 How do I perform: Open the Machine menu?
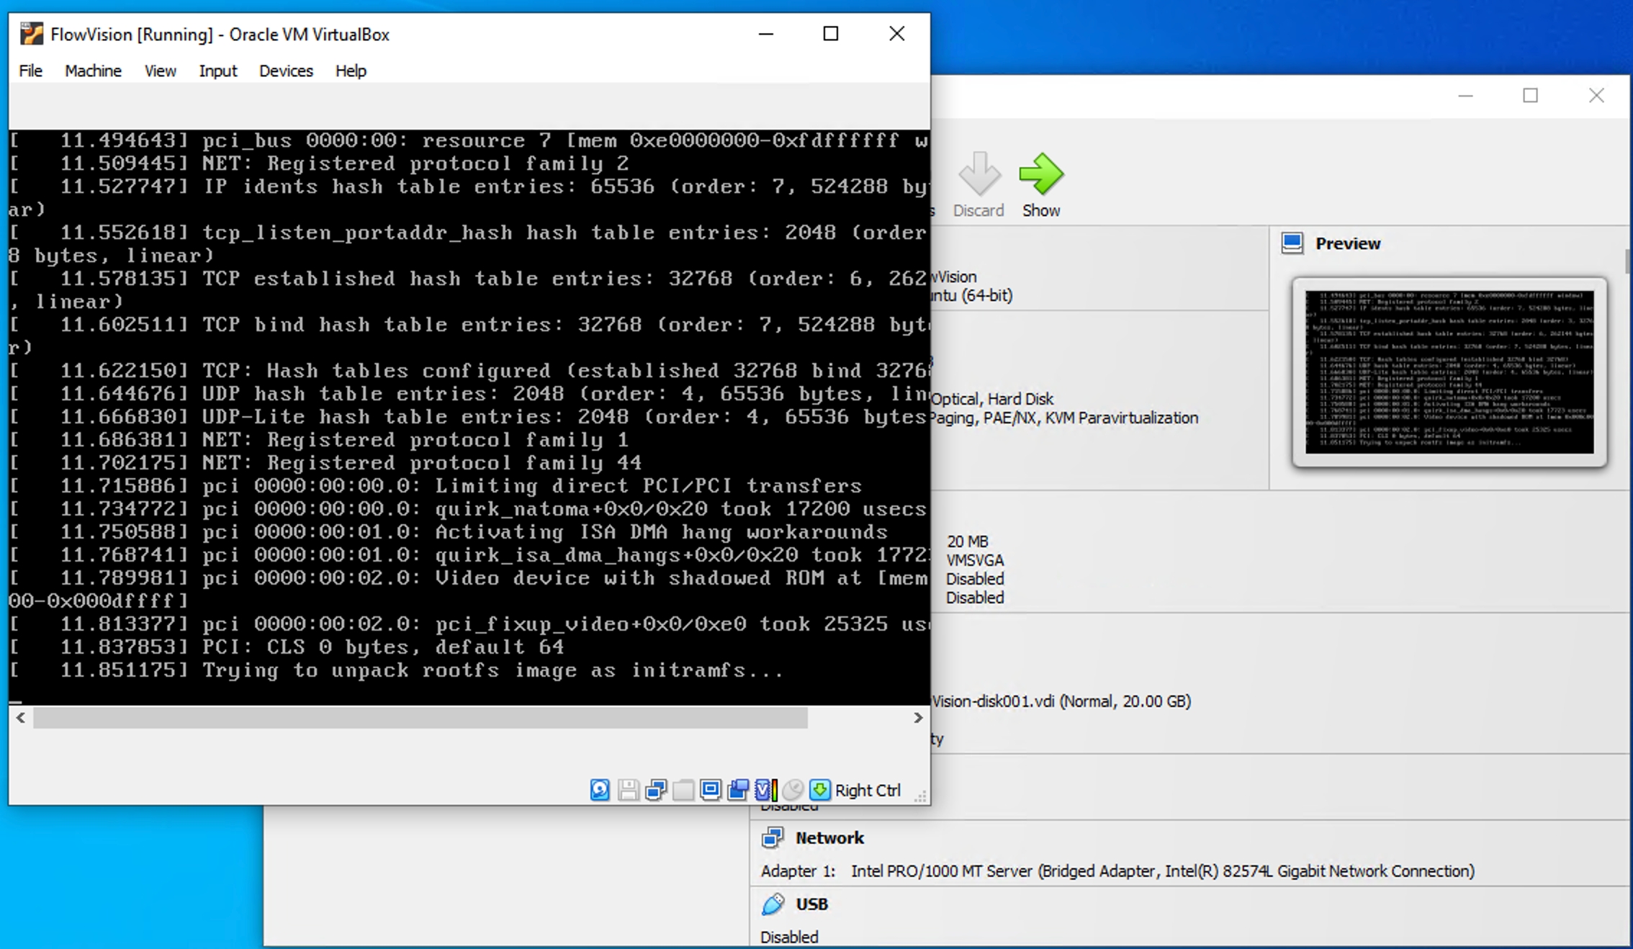coord(93,71)
